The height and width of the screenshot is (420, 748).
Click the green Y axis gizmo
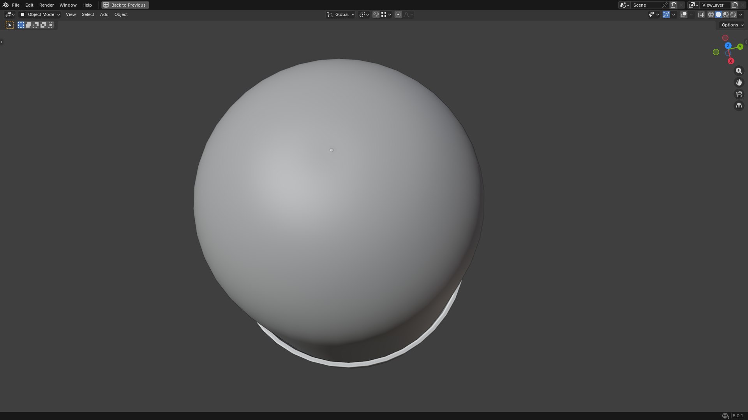(x=740, y=47)
